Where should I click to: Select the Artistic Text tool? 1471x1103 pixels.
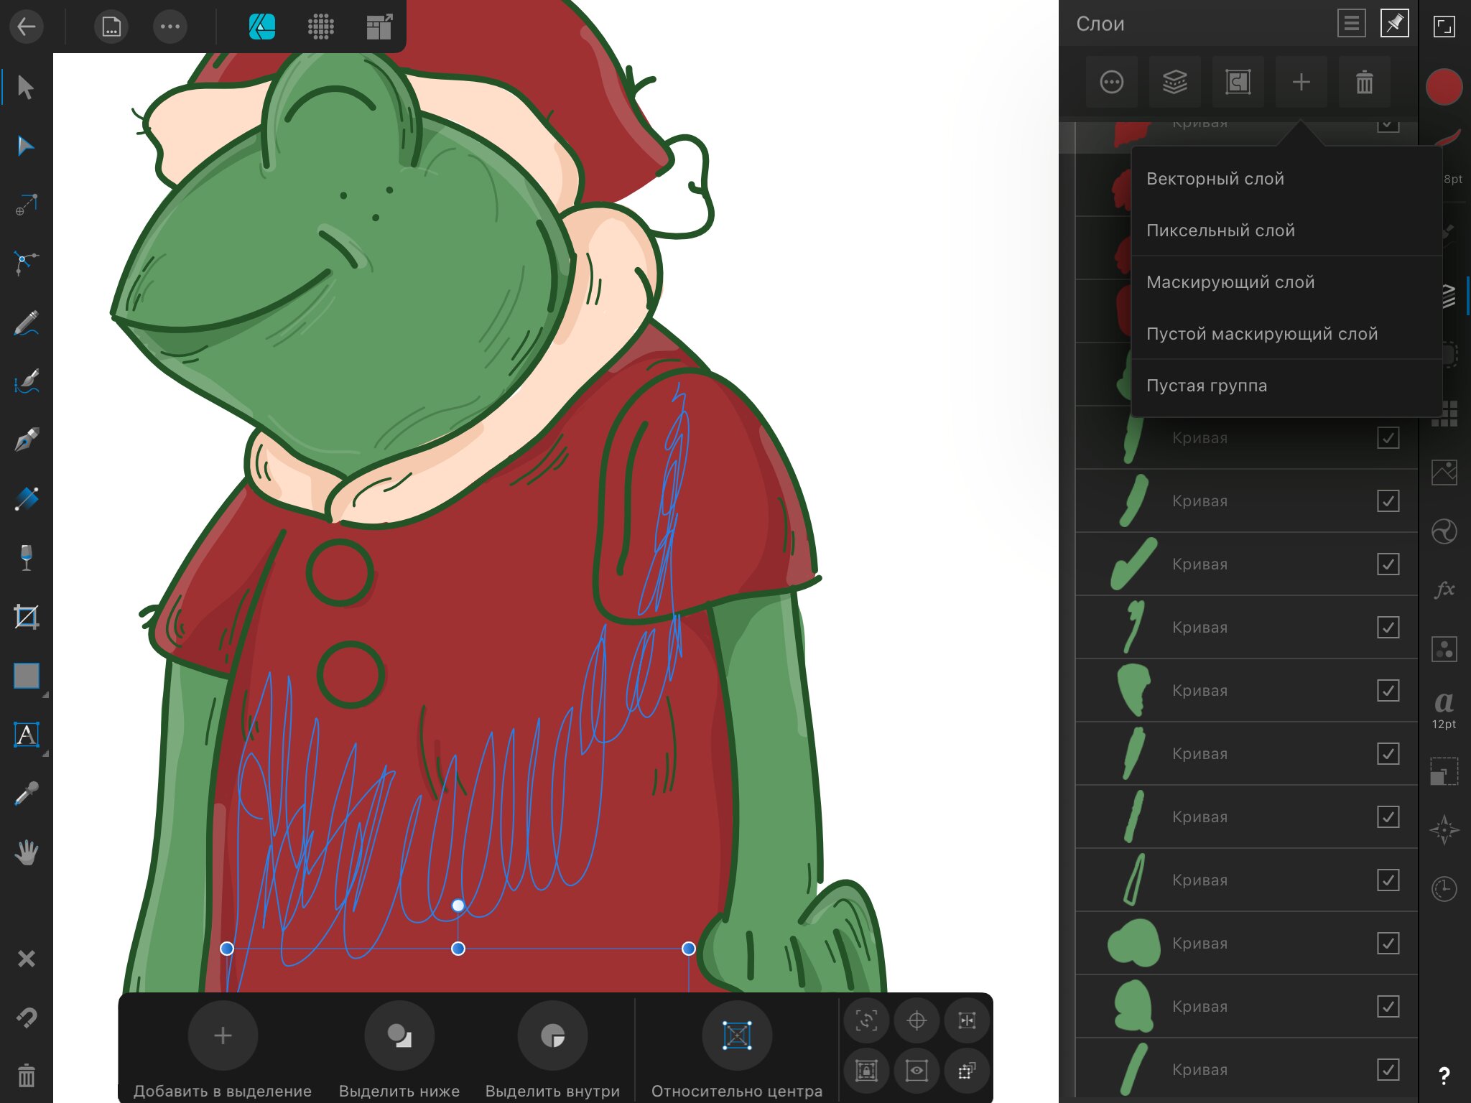click(x=27, y=735)
